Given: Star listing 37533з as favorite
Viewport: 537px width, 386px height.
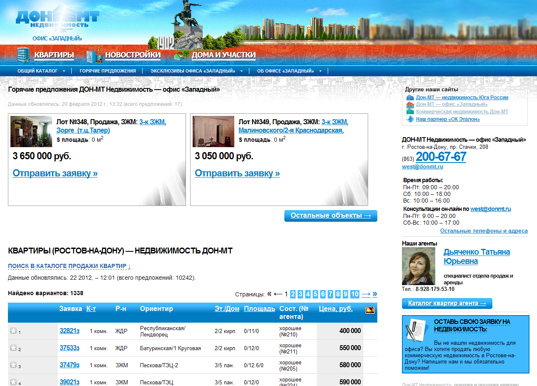Looking at the screenshot, I should click(13, 348).
